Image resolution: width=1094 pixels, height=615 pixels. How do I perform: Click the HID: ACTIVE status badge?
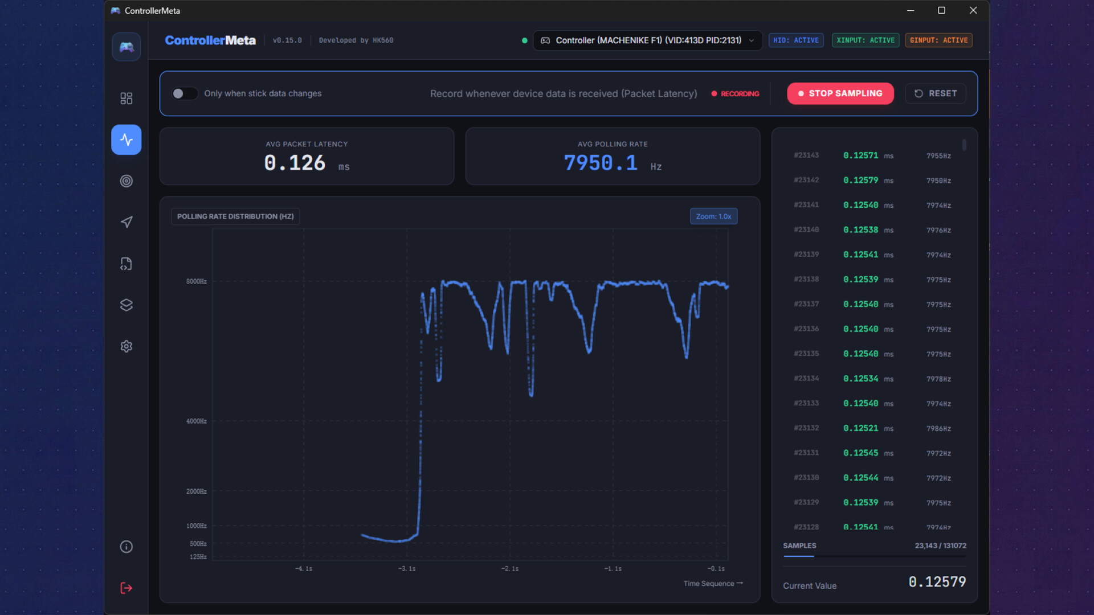click(795, 40)
